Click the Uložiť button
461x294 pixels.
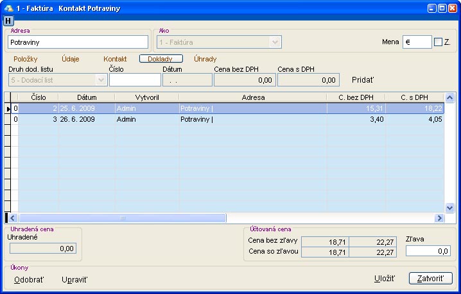point(384,279)
